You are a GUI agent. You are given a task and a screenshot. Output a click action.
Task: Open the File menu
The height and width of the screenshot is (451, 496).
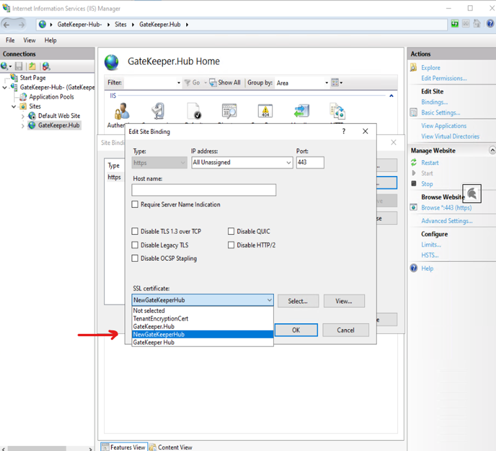pos(10,40)
